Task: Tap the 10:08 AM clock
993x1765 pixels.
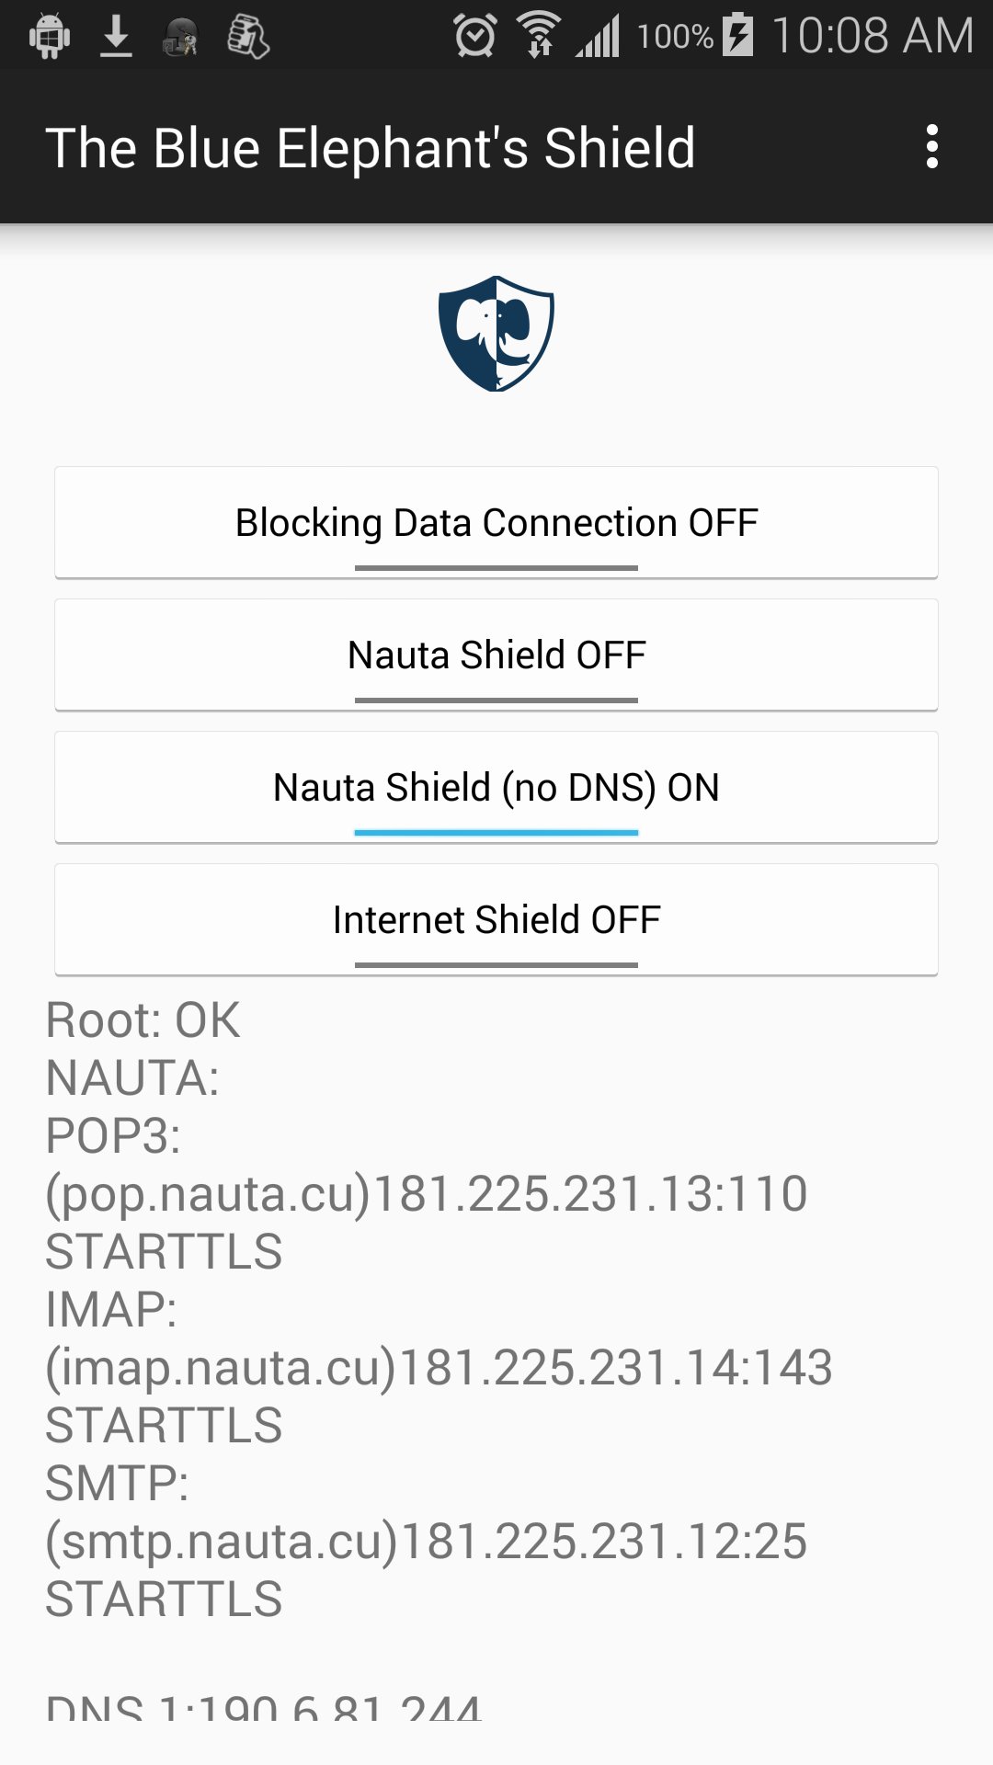Action: tap(872, 37)
